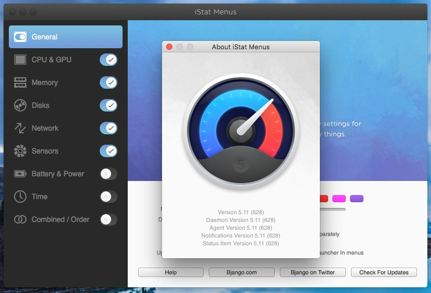Disable the Memory toggle
This screenshot has width=431, height=293.
pos(109,82)
